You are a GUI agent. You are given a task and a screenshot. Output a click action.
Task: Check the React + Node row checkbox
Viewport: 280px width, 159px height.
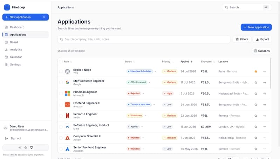[x=61, y=71]
